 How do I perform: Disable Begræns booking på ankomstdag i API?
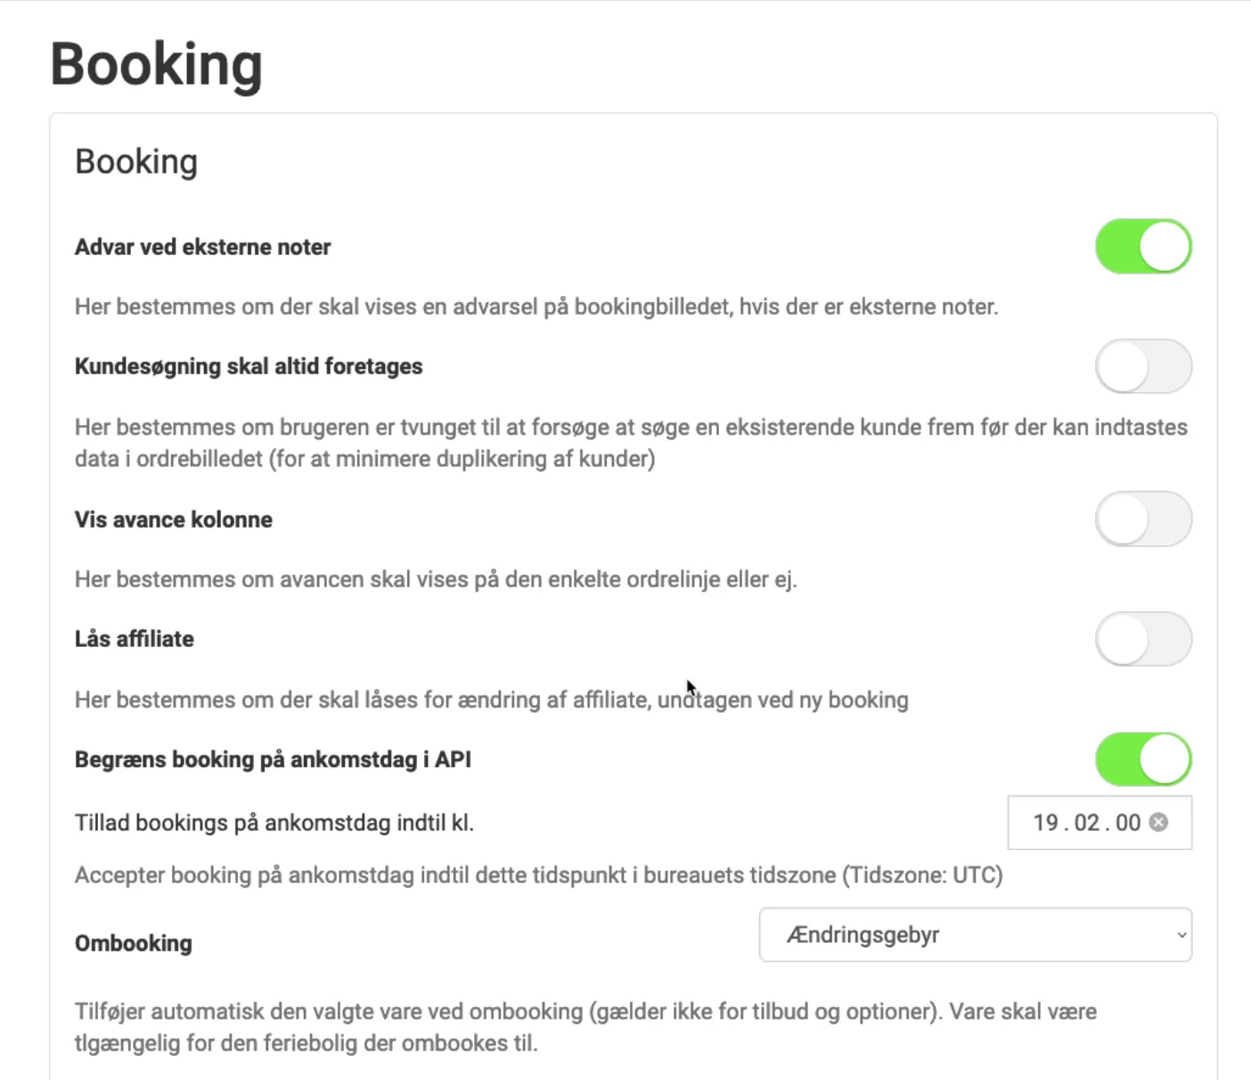pos(1143,759)
